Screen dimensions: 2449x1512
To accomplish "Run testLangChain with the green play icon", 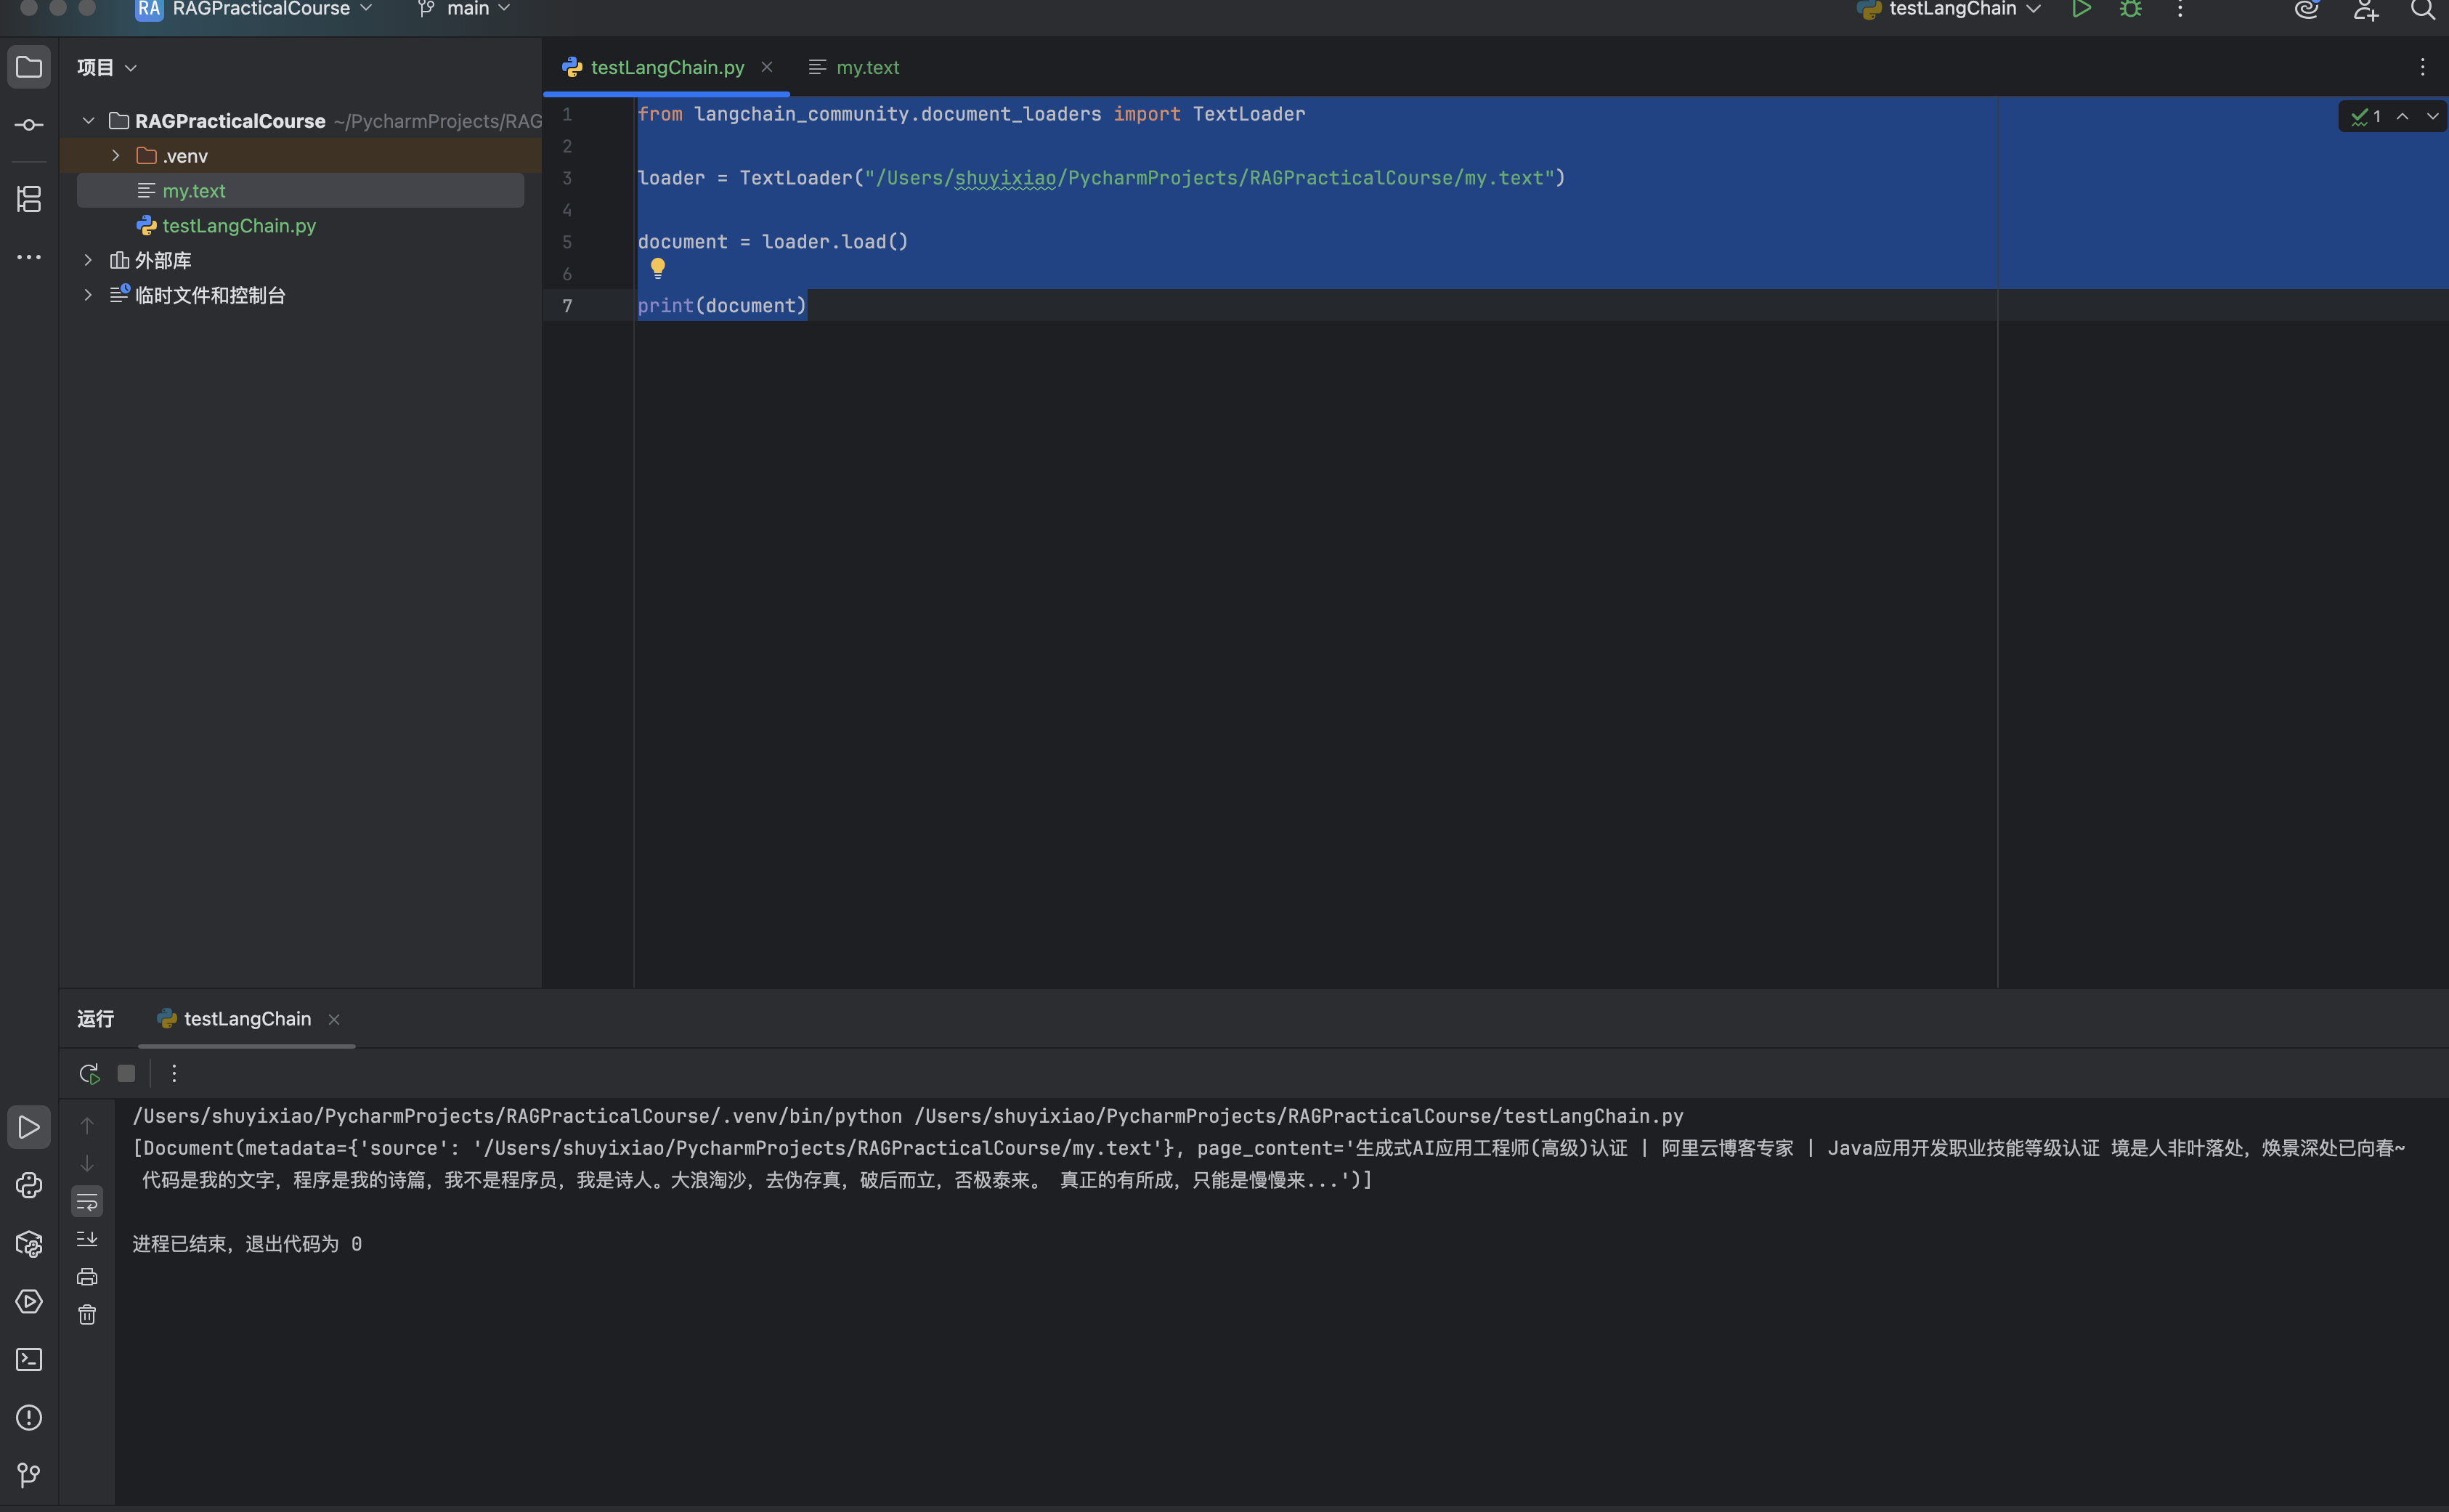I will pyautogui.click(x=2081, y=10).
